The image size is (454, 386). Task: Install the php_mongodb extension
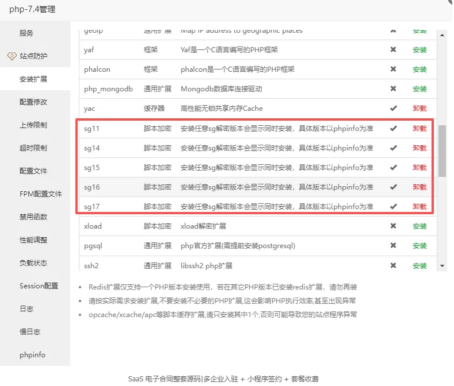[x=419, y=89]
